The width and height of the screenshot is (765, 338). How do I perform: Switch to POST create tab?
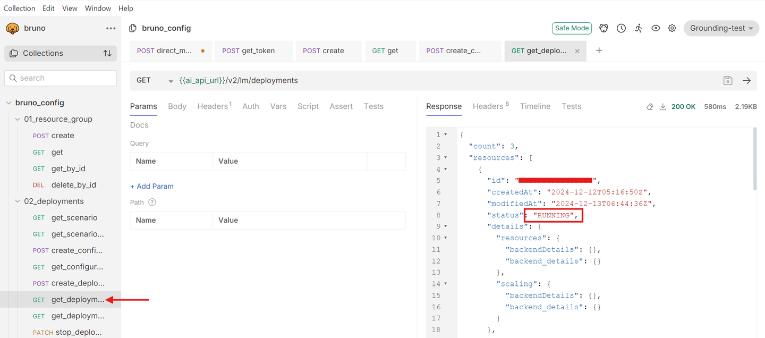[329, 51]
